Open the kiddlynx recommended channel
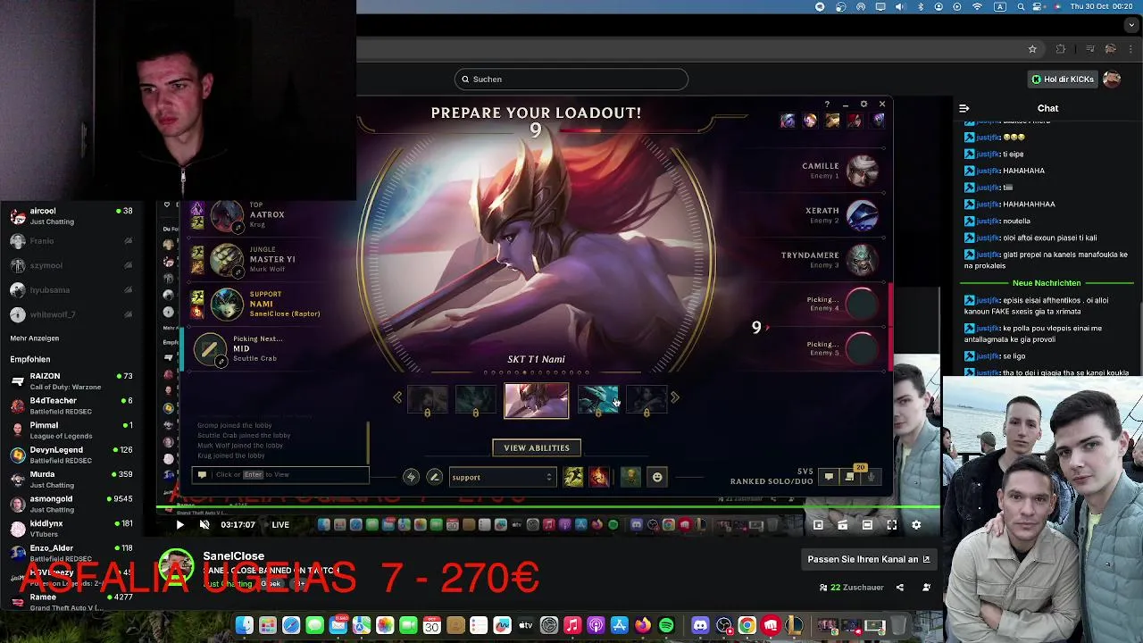1143x643 pixels. point(70,529)
